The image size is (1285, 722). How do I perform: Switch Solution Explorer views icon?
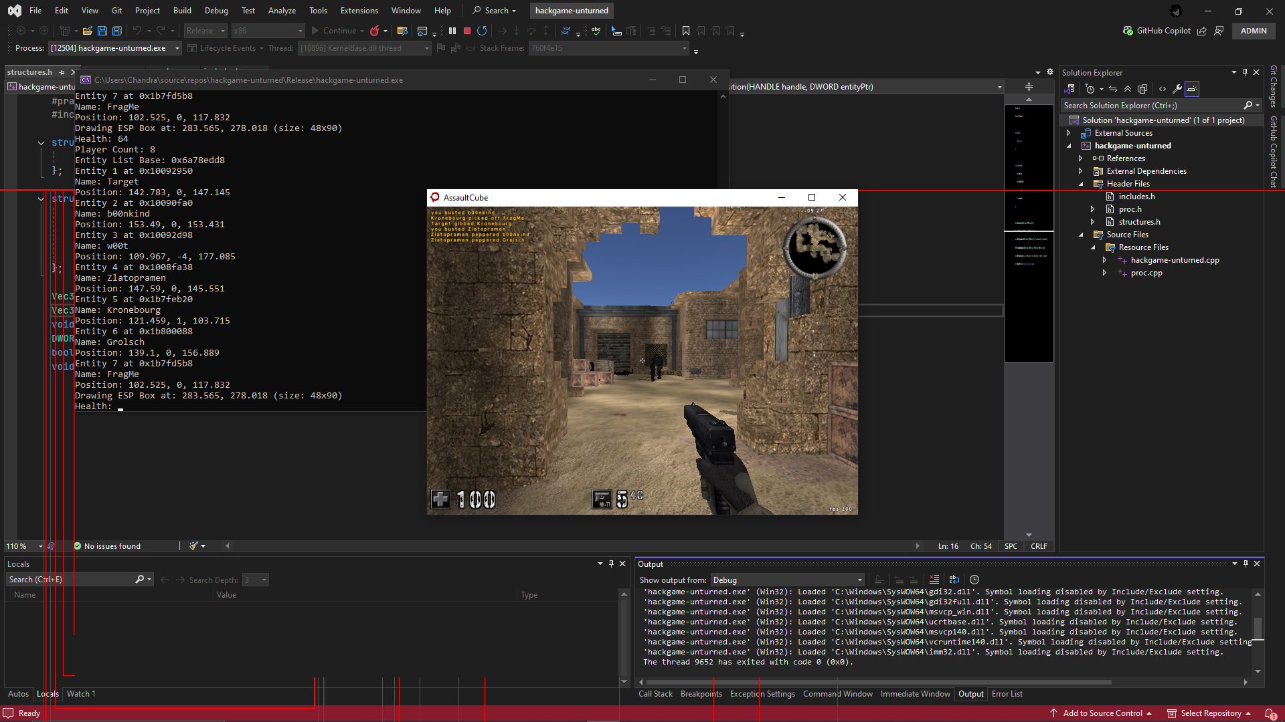click(x=1069, y=89)
